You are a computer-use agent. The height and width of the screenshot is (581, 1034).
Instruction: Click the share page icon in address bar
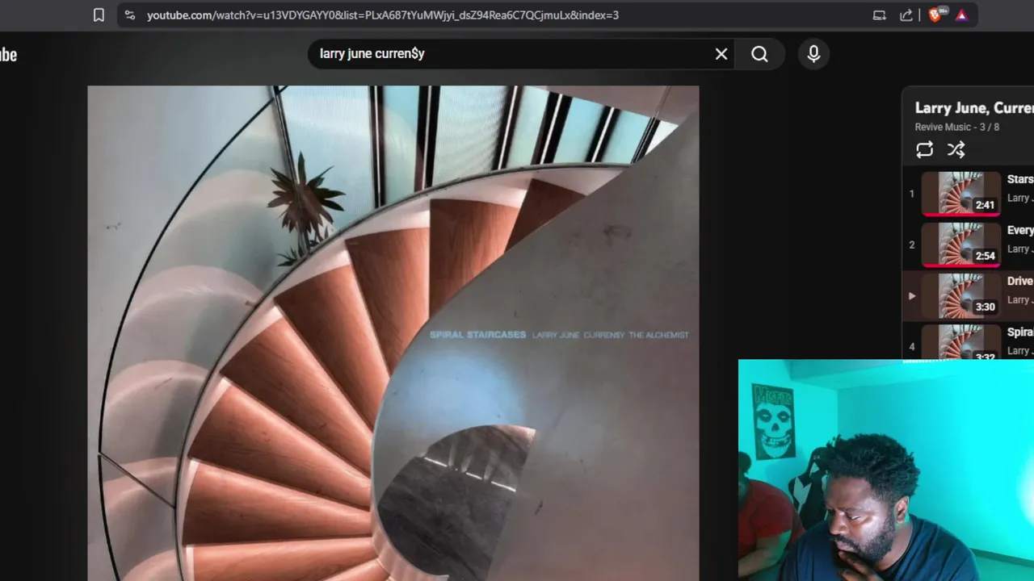(x=906, y=15)
